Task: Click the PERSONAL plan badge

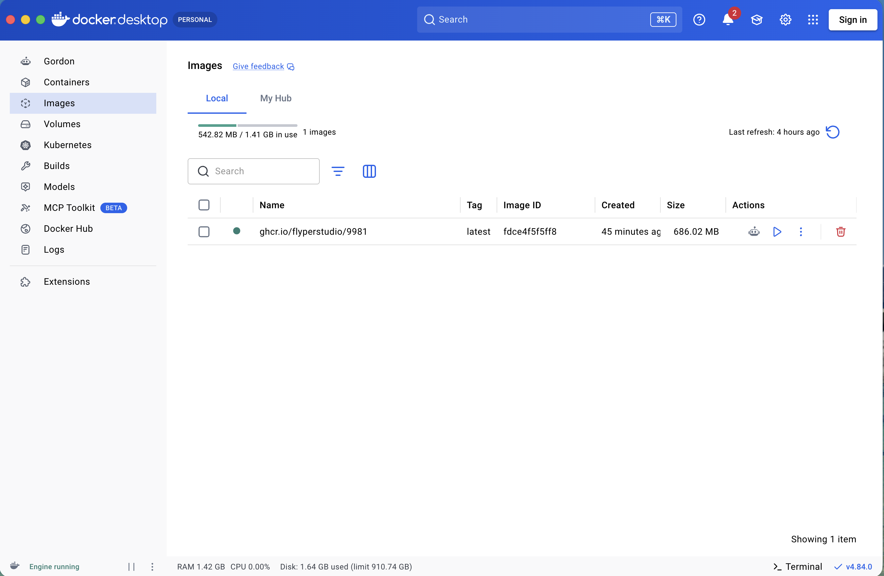Action: click(195, 20)
